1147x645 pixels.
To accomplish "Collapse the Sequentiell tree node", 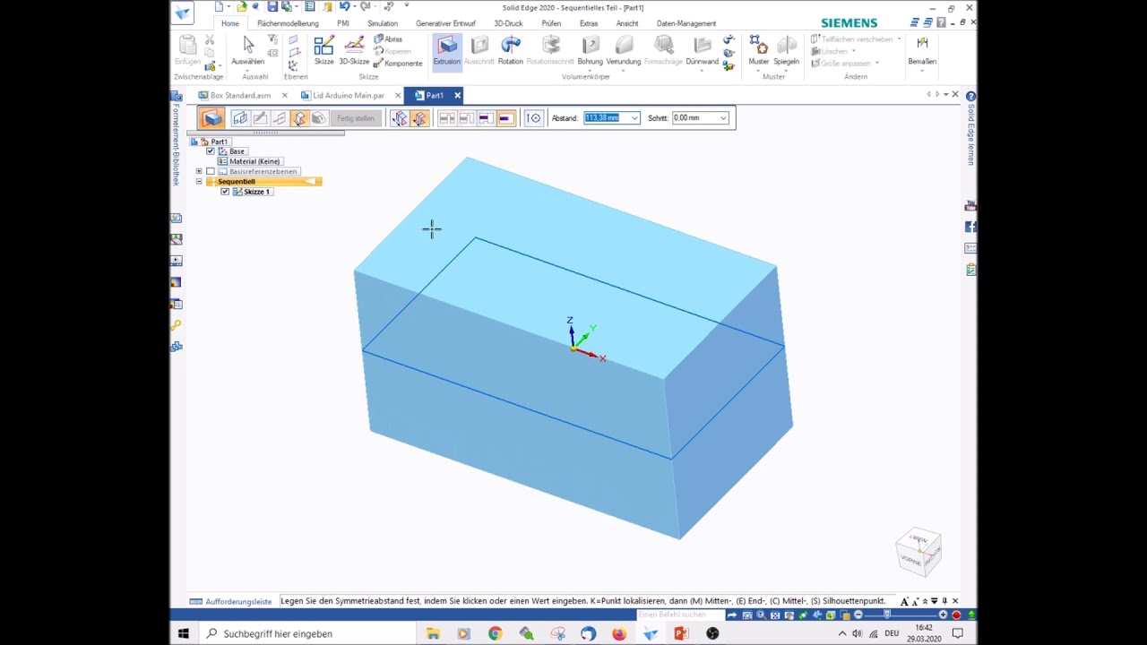I will [x=199, y=182].
